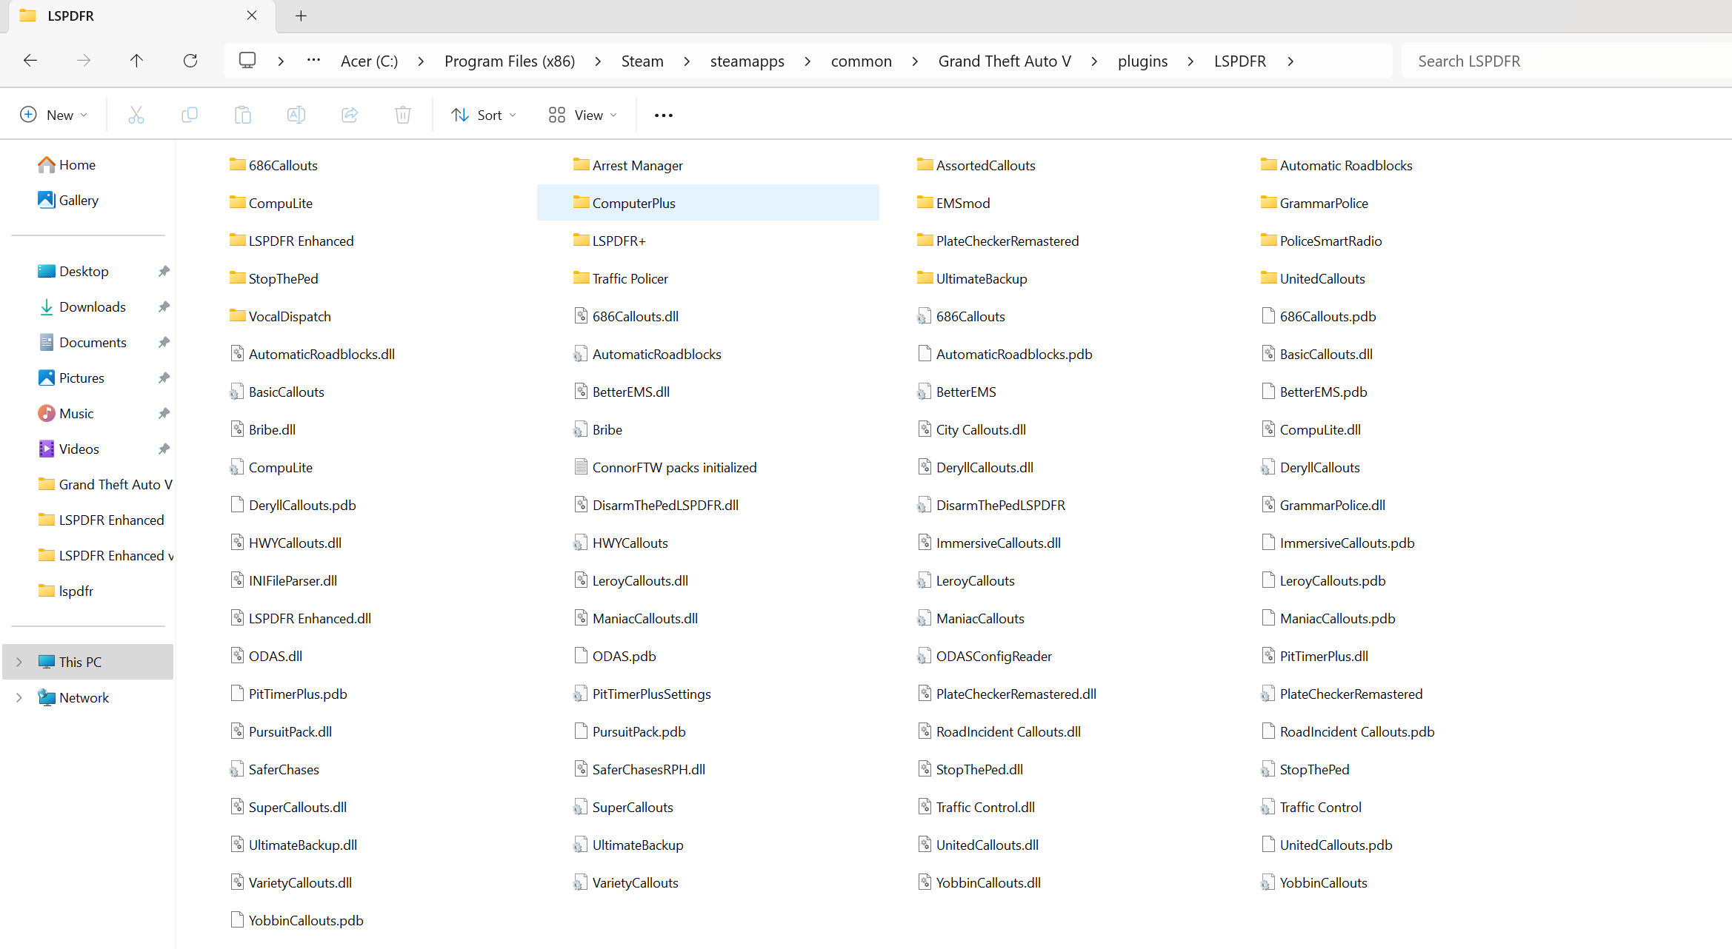The height and width of the screenshot is (949, 1732).
Task: Add a new tab with plus button
Action: pos(301,16)
